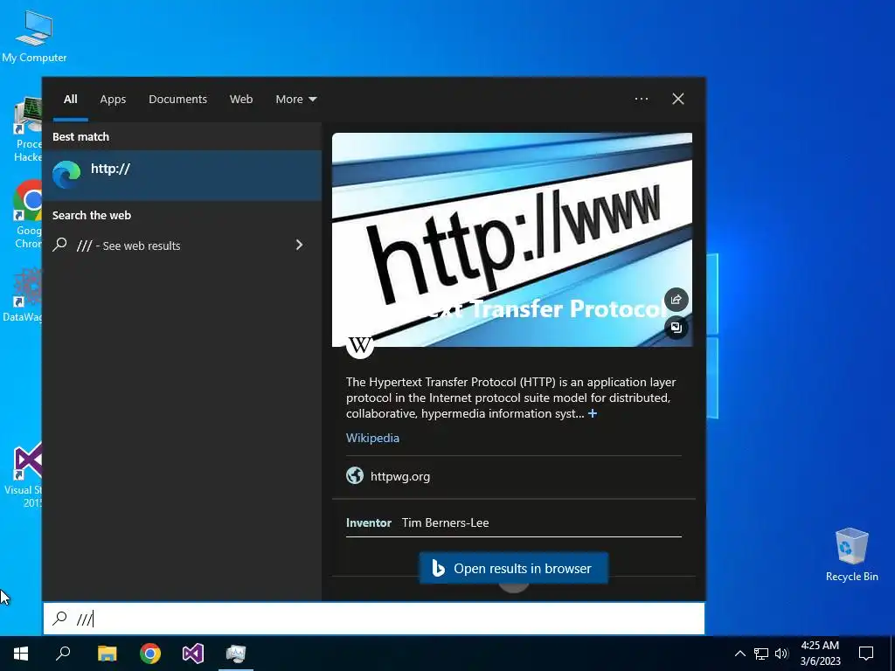Click the taskbar Search magnifier
Viewport: 895px width, 671px height.
(x=63, y=654)
